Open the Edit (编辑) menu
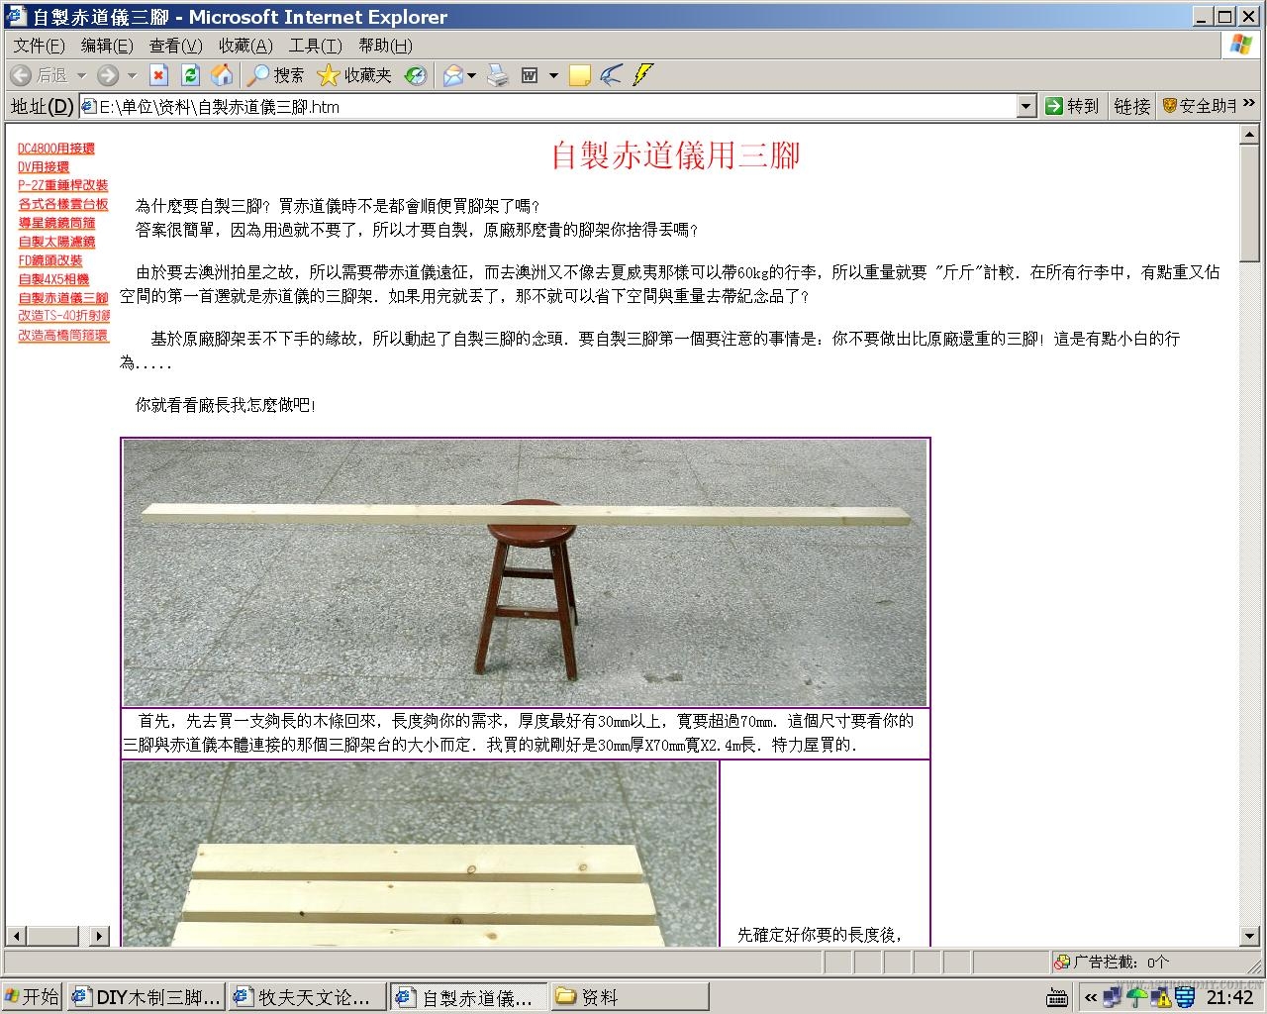Screen dimensions: 1267x1014 coord(107,46)
